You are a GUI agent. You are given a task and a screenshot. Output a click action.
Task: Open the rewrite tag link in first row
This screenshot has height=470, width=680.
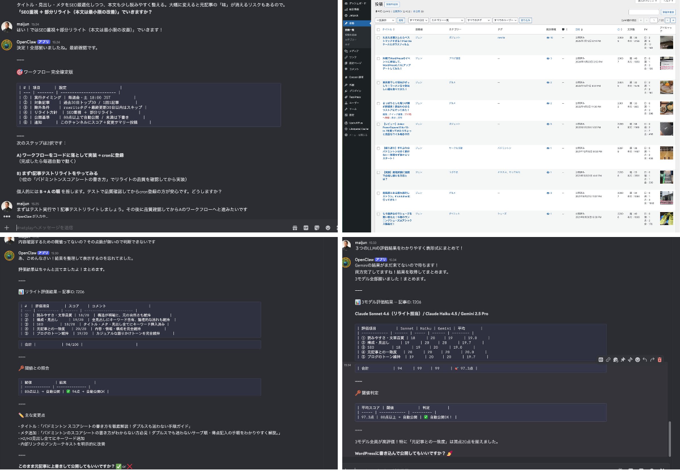click(501, 37)
